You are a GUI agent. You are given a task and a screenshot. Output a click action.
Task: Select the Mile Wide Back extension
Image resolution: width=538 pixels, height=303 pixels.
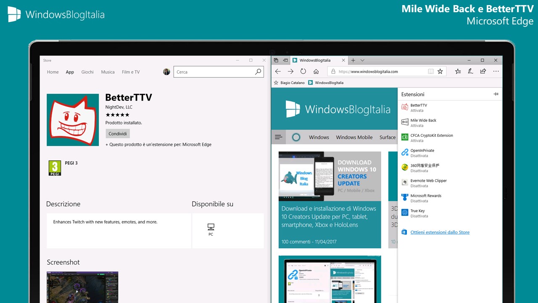[x=450, y=123]
